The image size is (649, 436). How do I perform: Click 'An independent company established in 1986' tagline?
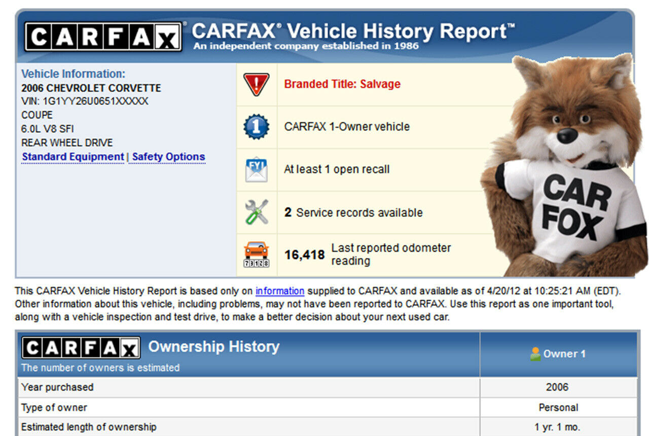pos(306,46)
